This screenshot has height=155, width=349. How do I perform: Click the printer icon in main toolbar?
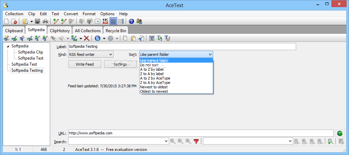click(45, 21)
